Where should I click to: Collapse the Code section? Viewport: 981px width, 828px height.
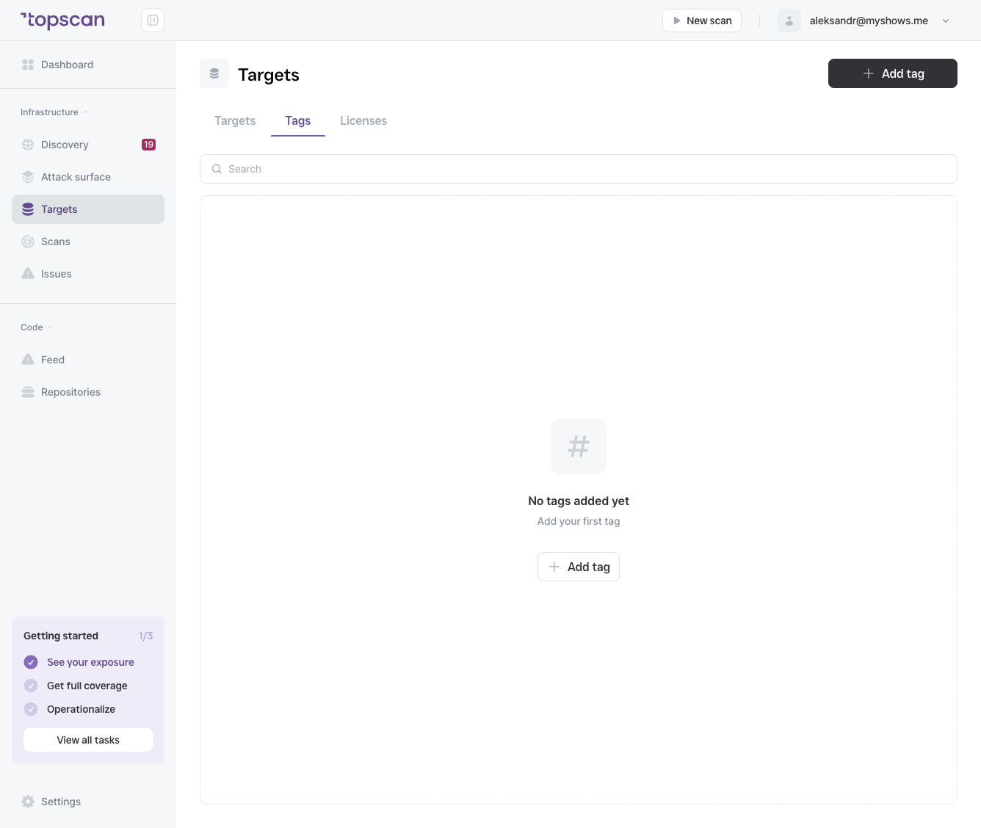(37, 327)
